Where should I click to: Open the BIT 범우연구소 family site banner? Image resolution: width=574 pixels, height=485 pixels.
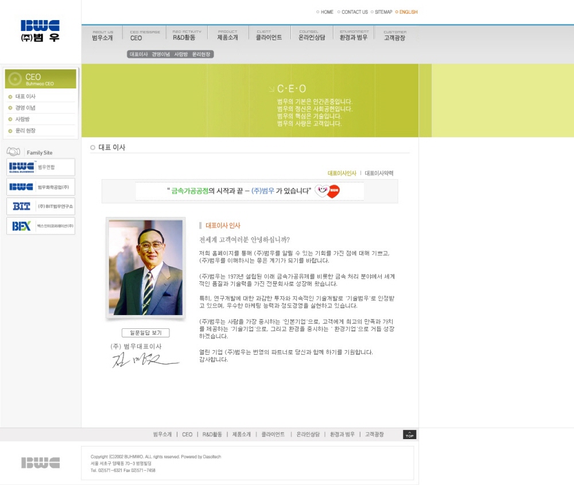pos(41,206)
